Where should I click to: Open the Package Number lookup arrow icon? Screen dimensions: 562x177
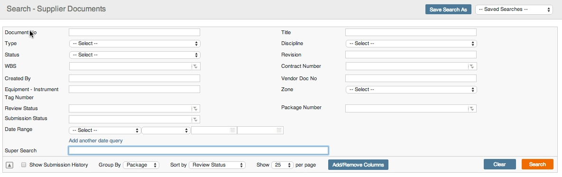(472, 109)
